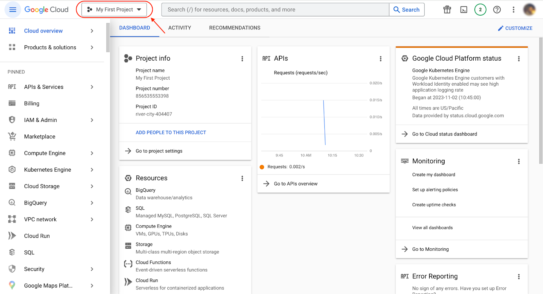
Task: Switch to the Recommendations tab
Action: coord(235,28)
